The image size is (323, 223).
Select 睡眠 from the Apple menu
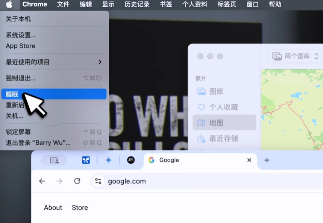click(12, 94)
